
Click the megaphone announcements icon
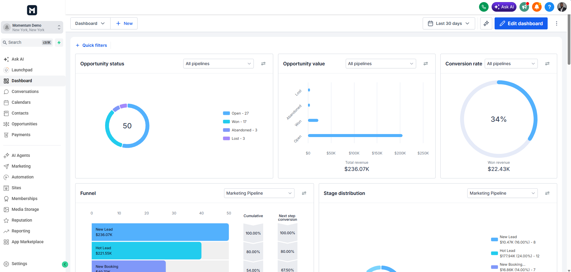click(x=524, y=7)
